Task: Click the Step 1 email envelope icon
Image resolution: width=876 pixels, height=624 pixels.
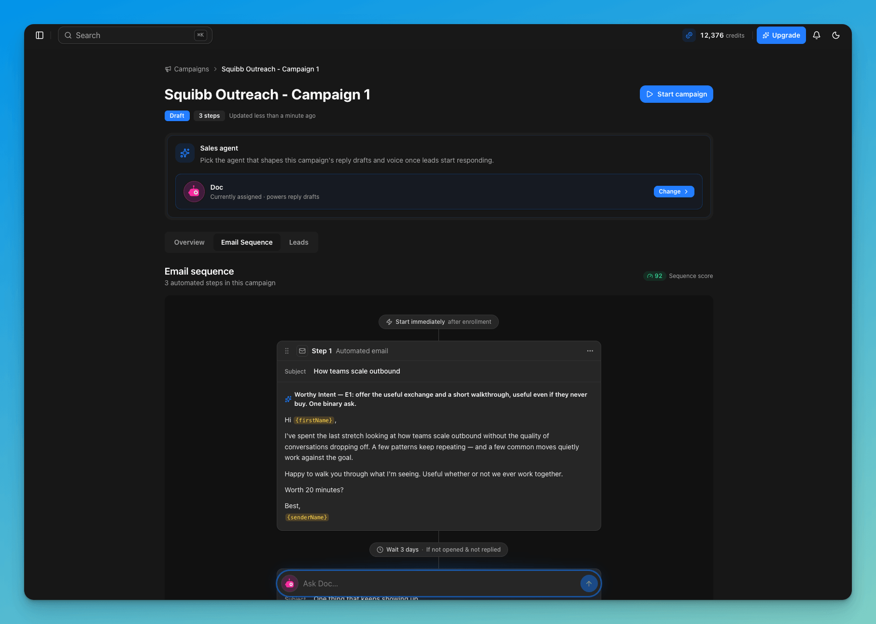Action: 302,351
